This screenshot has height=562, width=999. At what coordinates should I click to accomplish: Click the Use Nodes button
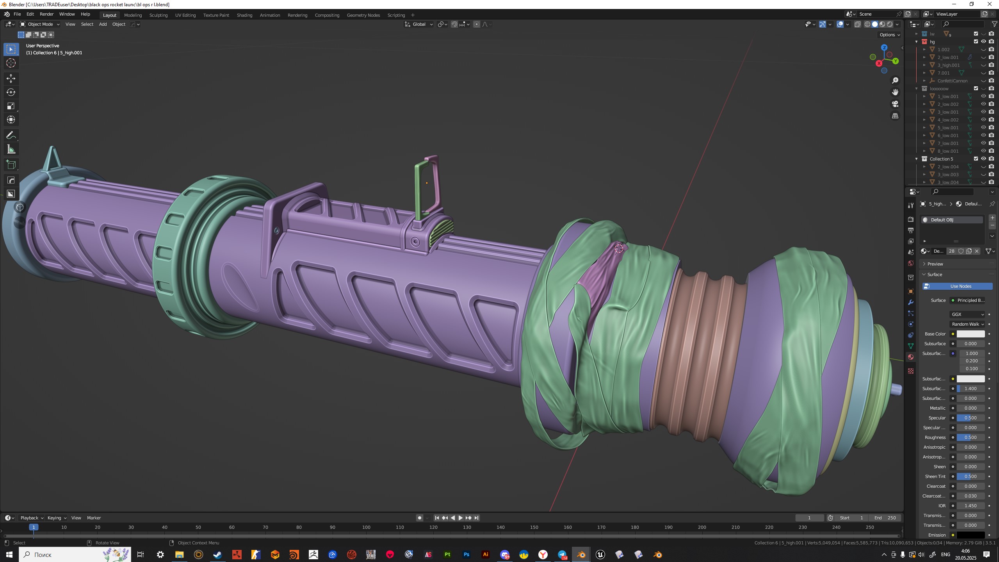957,286
